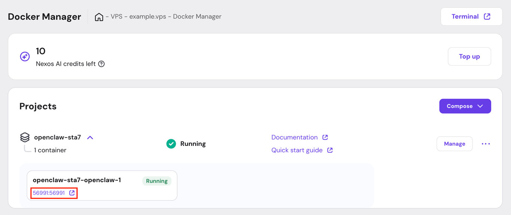Open the Documentation link
This screenshot has width=511, height=215.
[x=295, y=137]
